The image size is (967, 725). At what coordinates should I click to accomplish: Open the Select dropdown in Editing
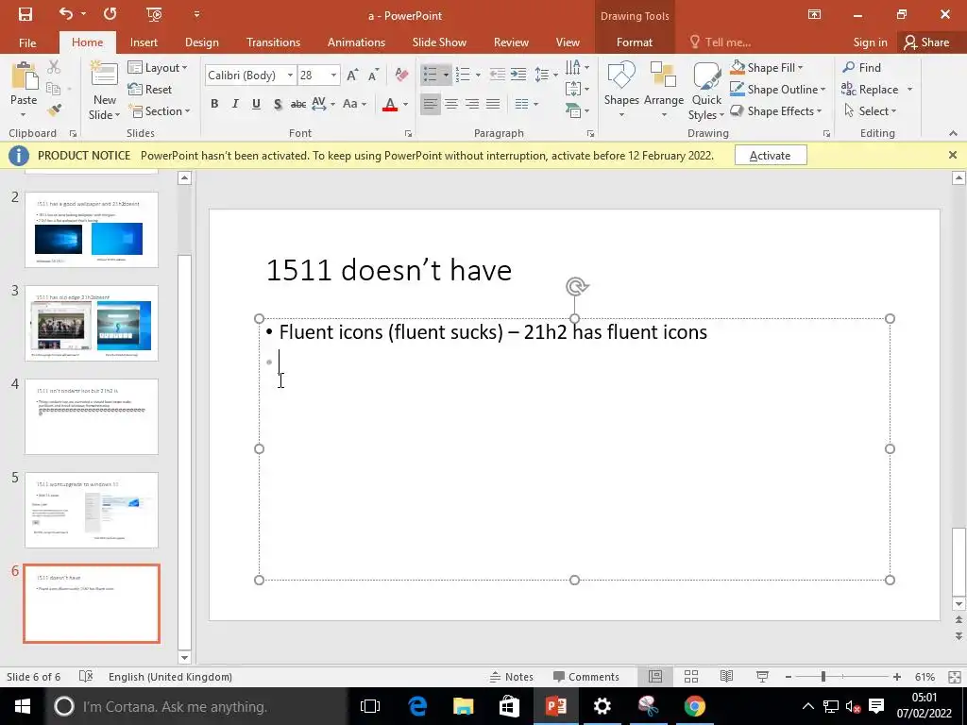point(870,111)
